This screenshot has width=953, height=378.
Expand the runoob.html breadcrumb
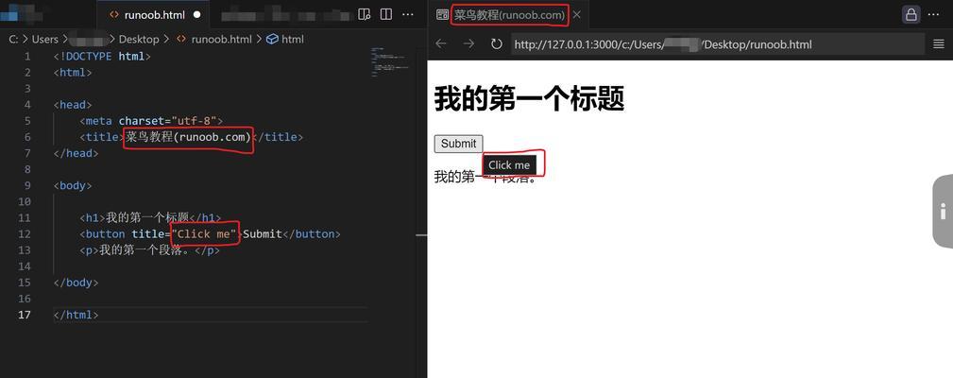(x=221, y=39)
